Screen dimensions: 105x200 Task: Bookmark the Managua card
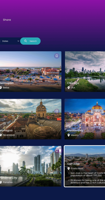(x=57, y=111)
